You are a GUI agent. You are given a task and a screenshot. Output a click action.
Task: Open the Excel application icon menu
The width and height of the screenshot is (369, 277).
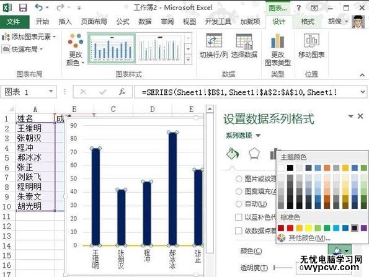[7, 8]
